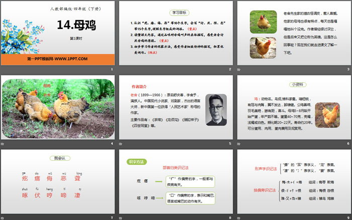Screen dimensions: 352x220
Task: Open the slide with hens on grass photo
Action: coord(57,108)
